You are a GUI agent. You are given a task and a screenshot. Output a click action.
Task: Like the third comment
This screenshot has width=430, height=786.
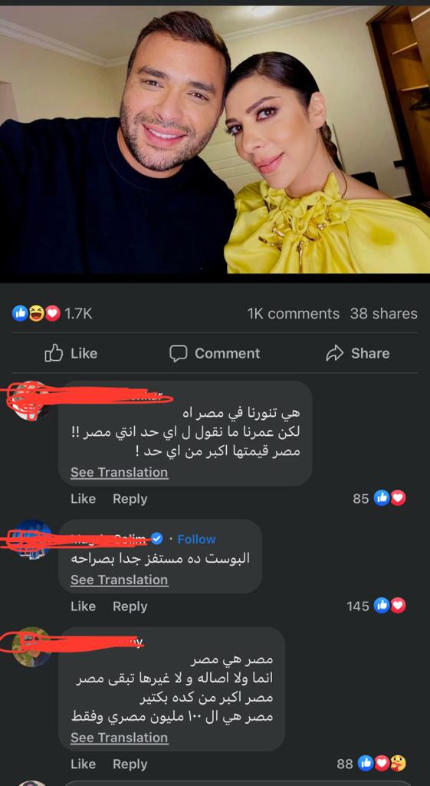[83, 765]
